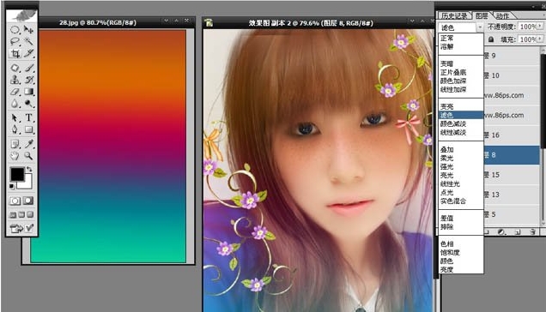Choose 颜色加深 blend mode

coord(461,81)
